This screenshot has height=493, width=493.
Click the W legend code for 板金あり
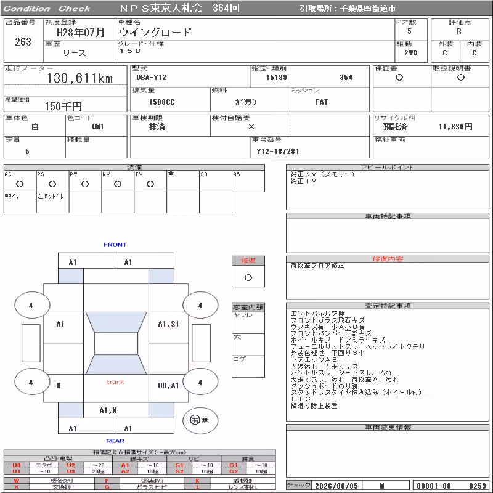click(17, 481)
